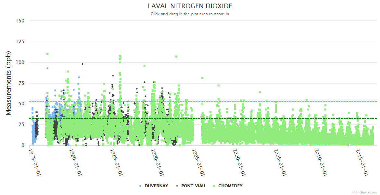Select the black Pont Viau point near 98 ppb
Viewport: 380px width, 195px height.
click(x=82, y=64)
